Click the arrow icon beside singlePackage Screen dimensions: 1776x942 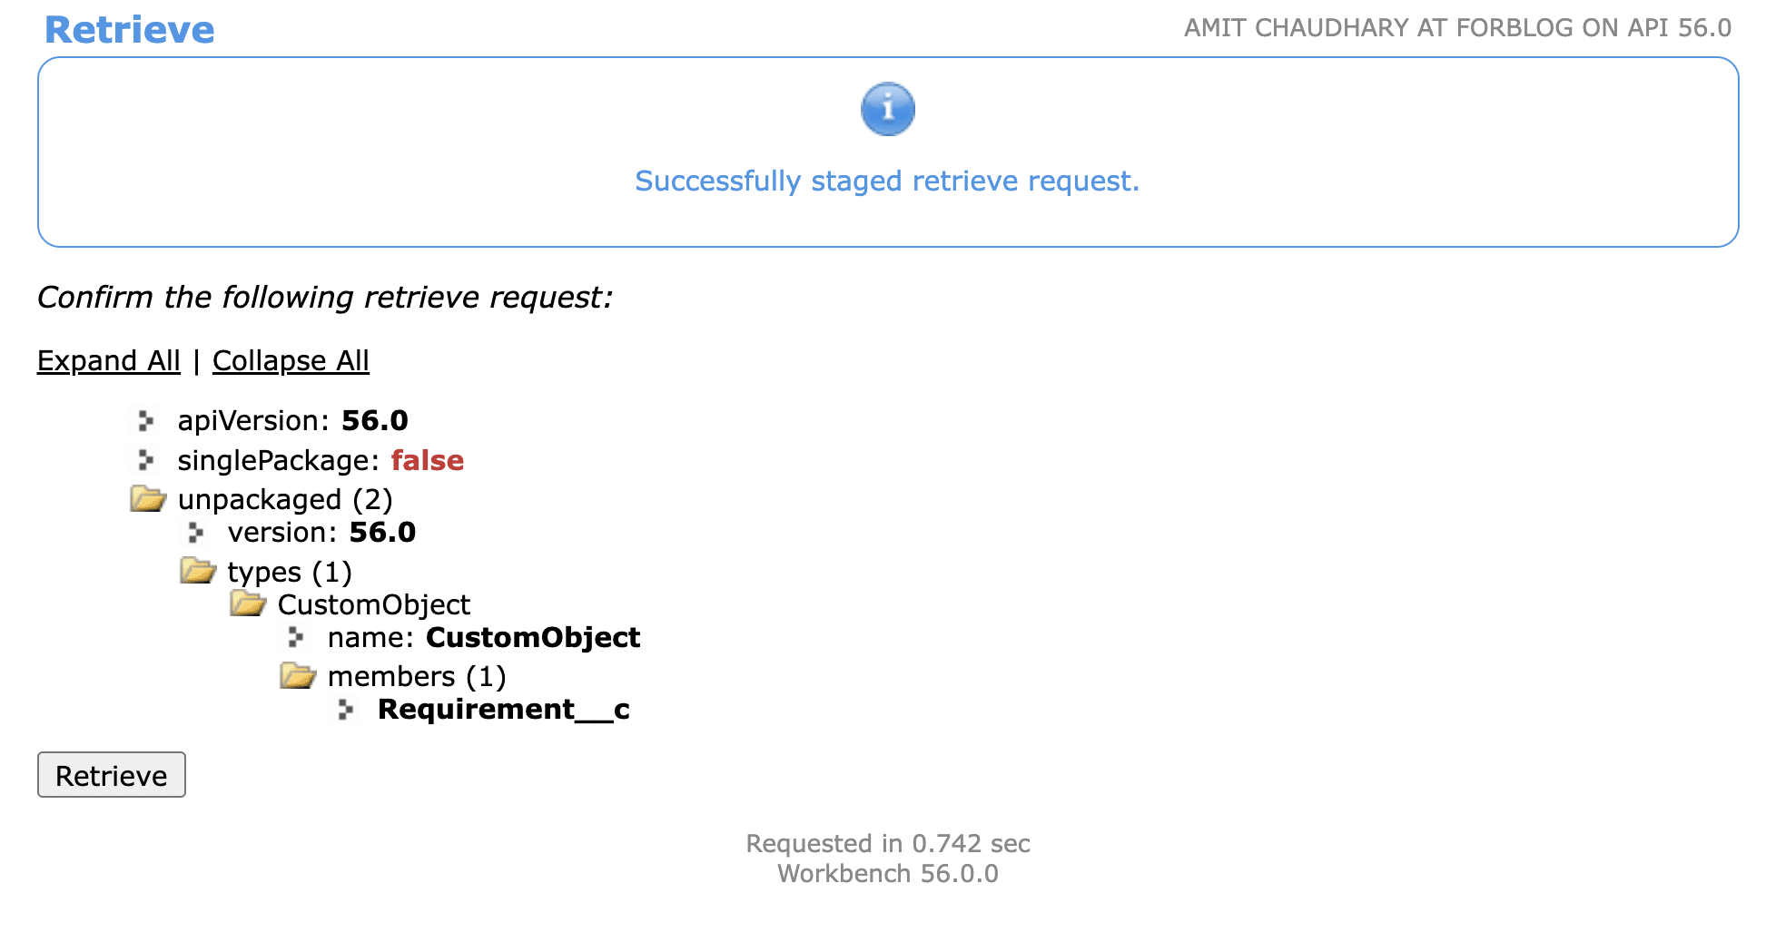tap(147, 460)
